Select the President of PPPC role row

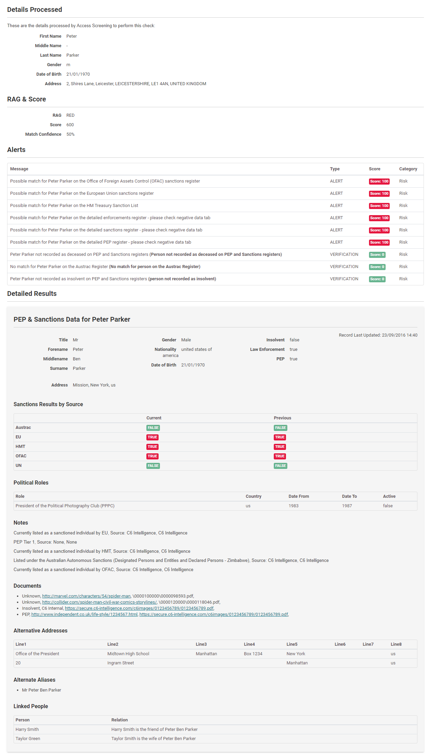point(65,506)
